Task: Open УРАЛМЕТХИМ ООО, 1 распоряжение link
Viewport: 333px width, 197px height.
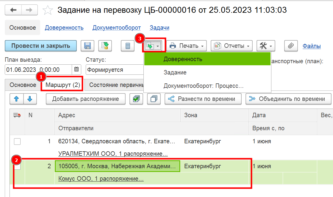Action: click(x=113, y=154)
